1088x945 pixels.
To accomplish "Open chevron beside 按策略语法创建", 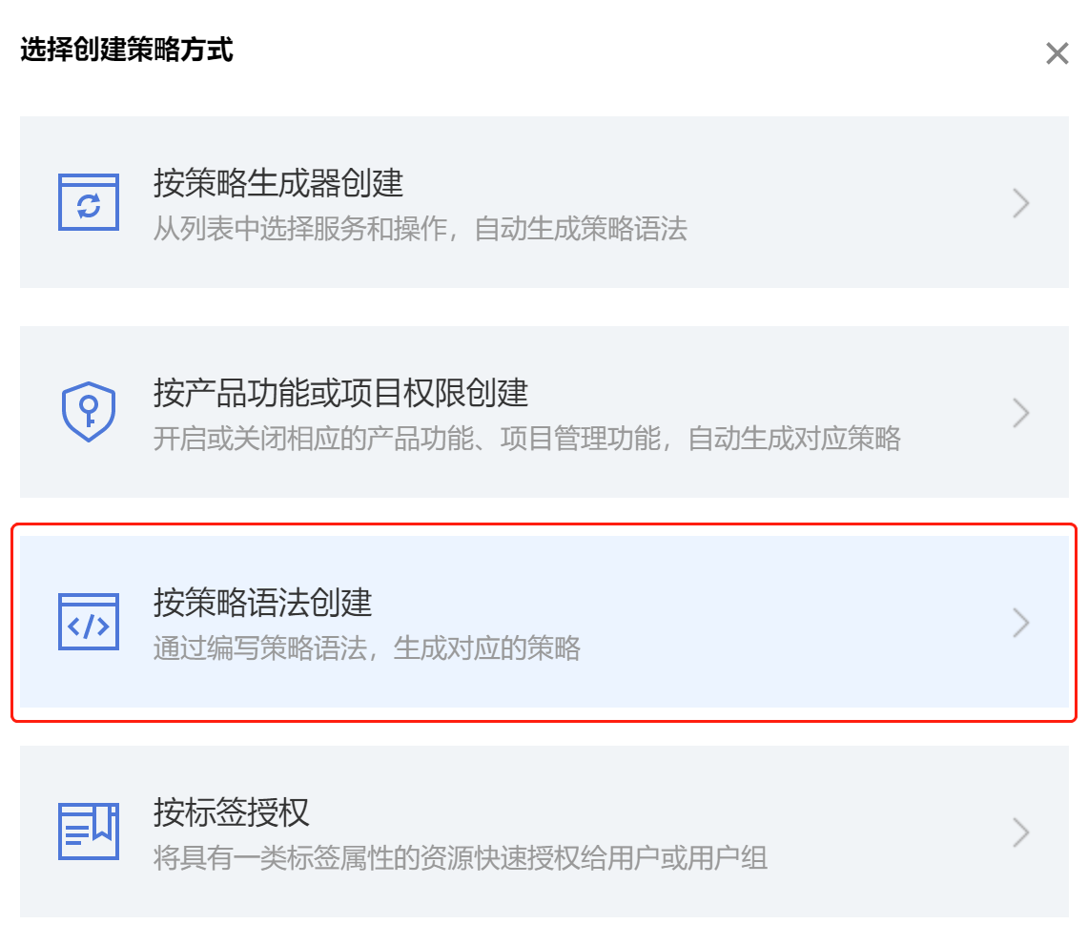I will point(1020,623).
